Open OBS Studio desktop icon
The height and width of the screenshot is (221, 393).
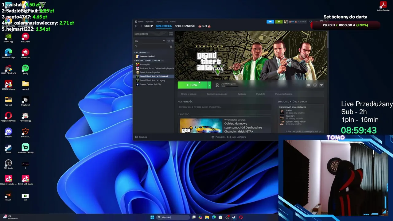point(8,165)
